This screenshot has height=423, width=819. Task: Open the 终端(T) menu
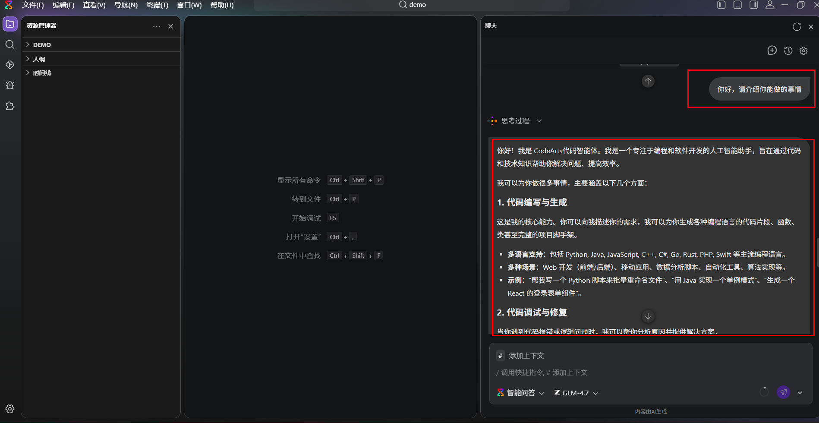point(157,5)
